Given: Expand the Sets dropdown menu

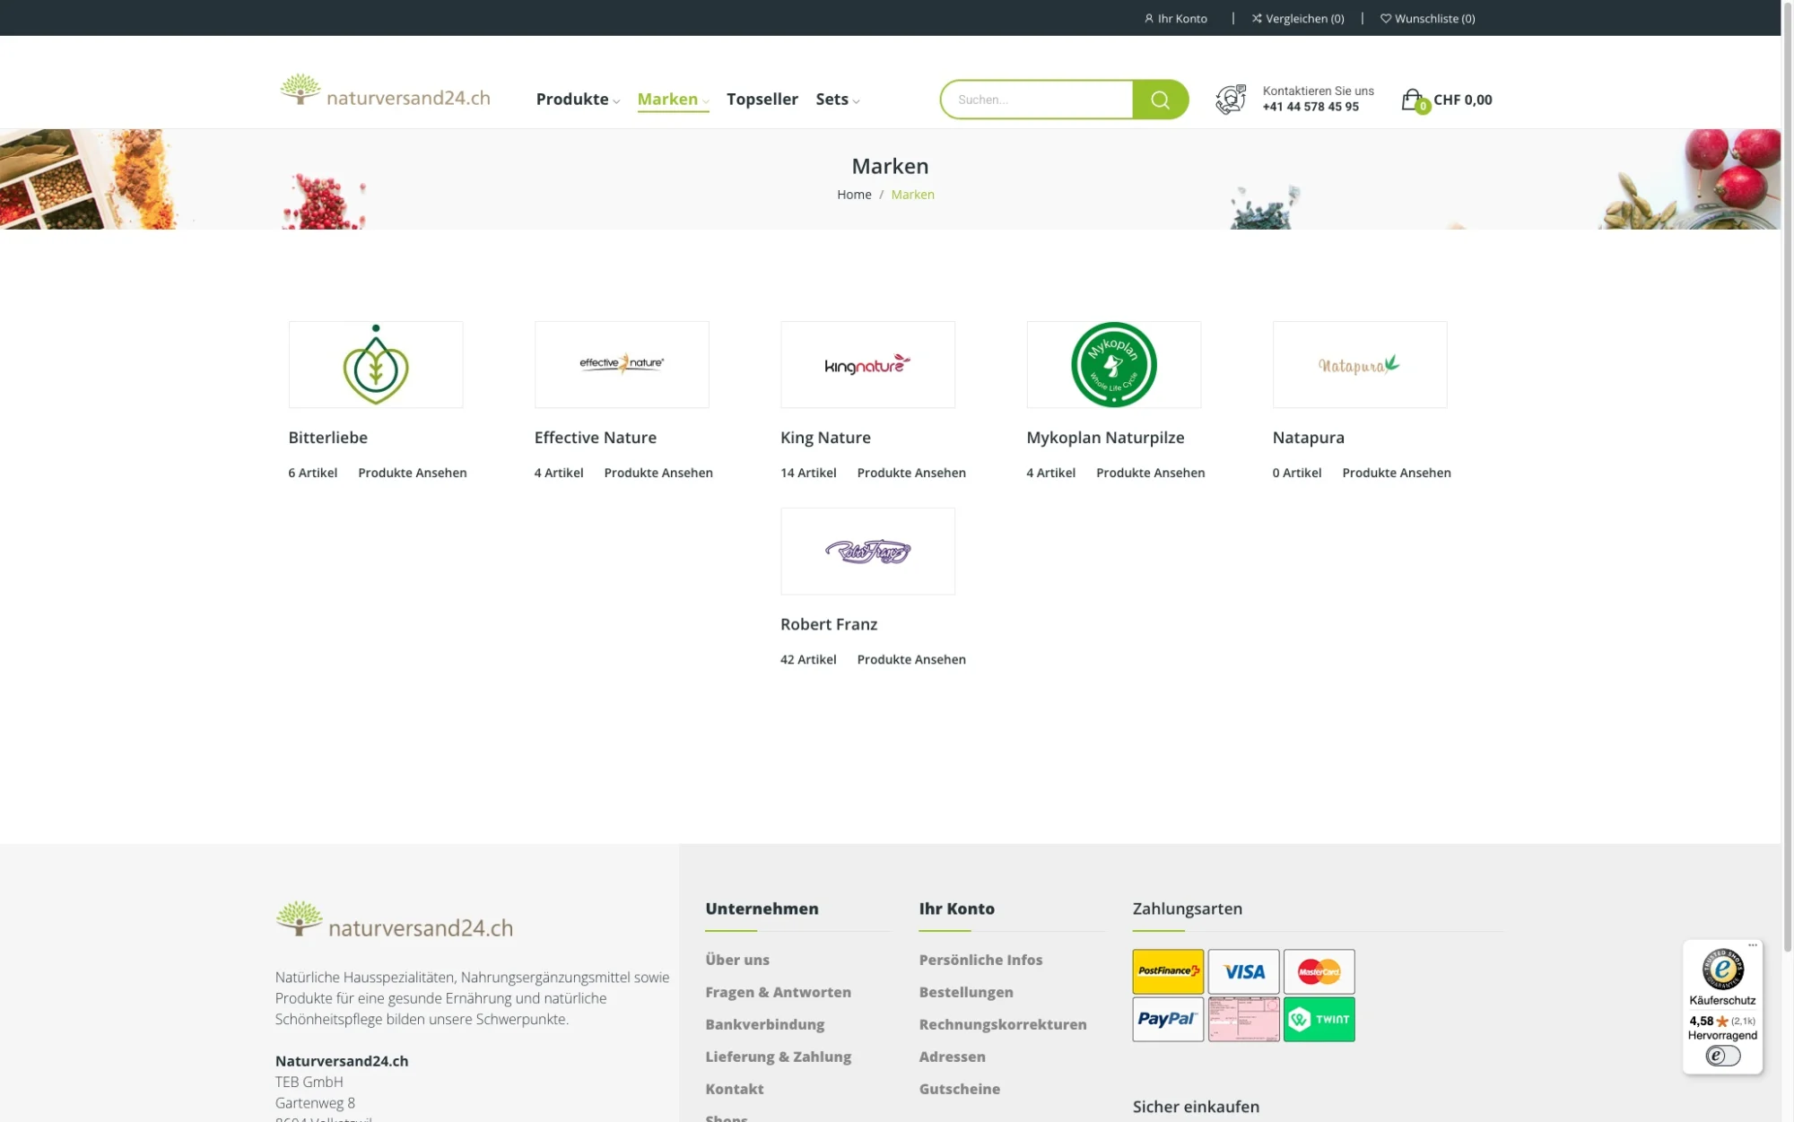Looking at the screenshot, I should pyautogui.click(x=837, y=100).
